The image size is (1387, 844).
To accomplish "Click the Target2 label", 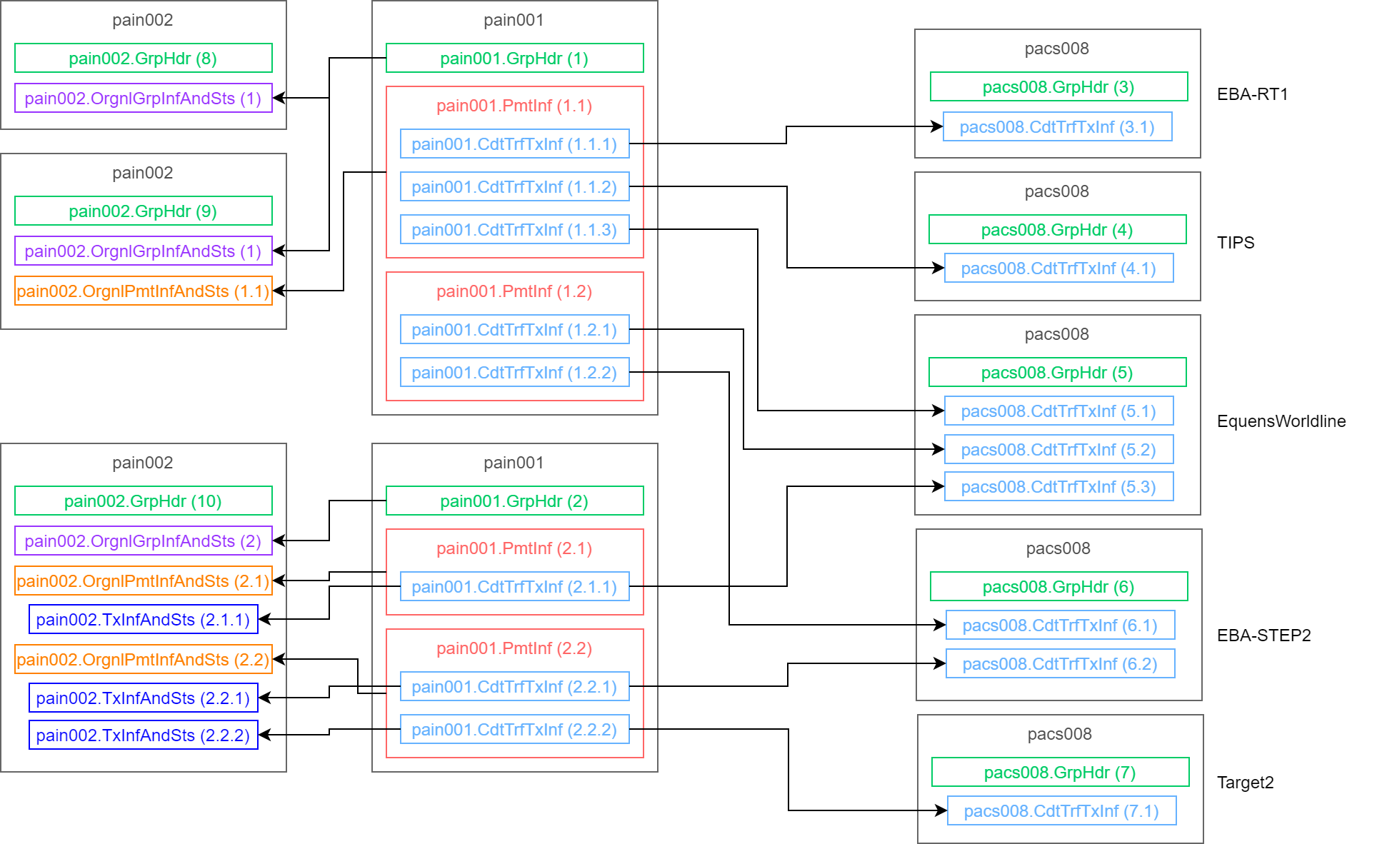I will pyautogui.click(x=1246, y=783).
